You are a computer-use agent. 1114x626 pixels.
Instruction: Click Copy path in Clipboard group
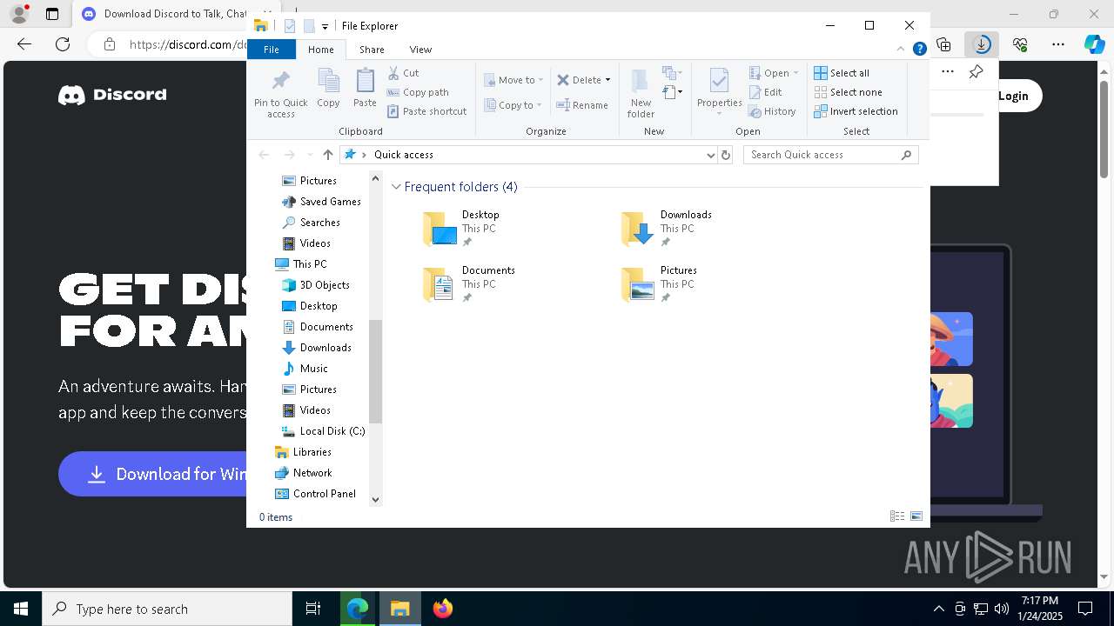[x=418, y=92]
